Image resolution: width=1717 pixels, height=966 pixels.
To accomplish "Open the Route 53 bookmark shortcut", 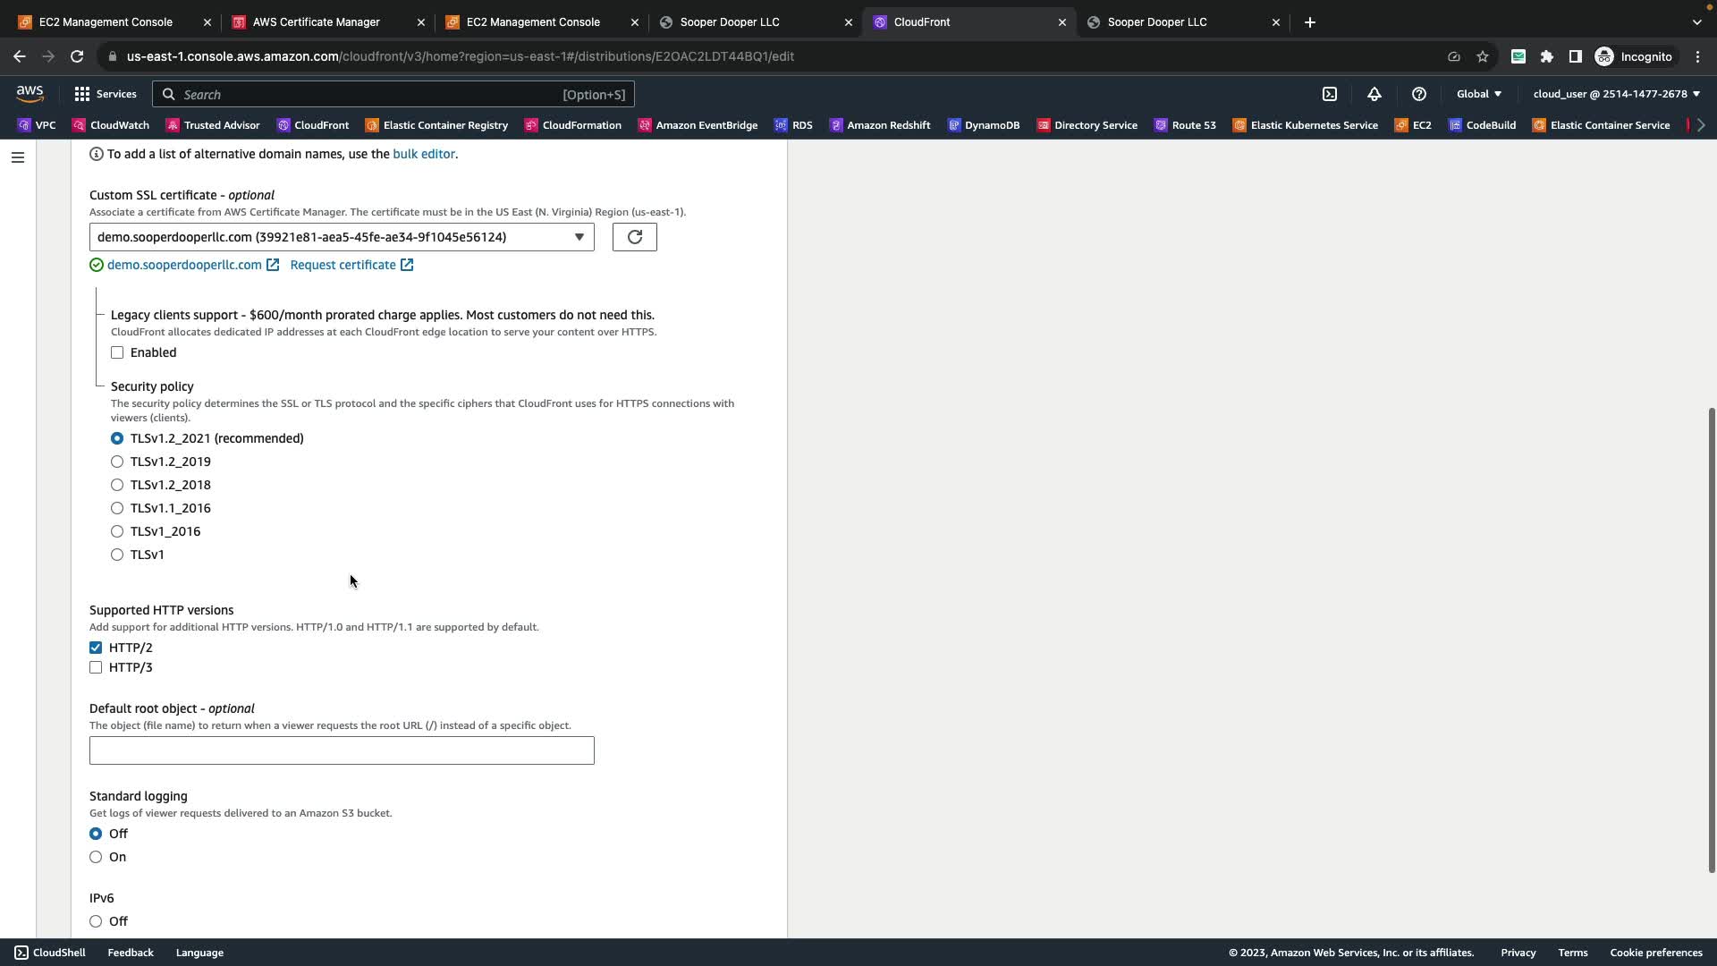I will coord(1185,125).
